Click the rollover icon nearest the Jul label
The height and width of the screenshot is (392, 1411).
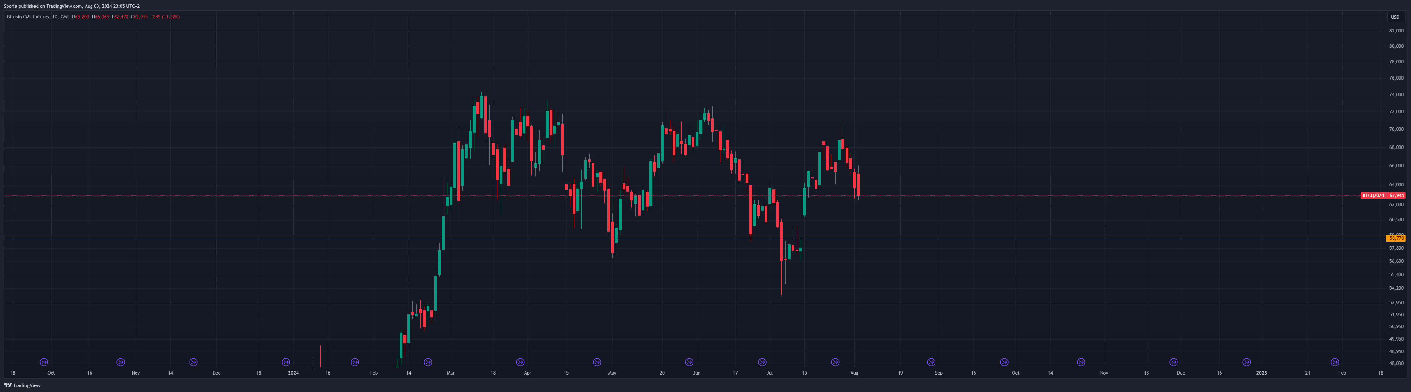762,362
